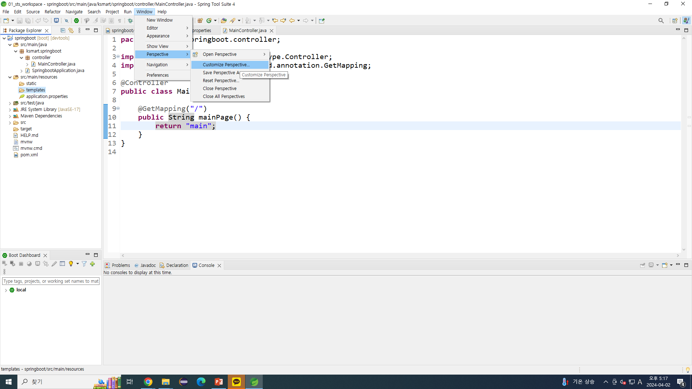The image size is (692, 389).
Task: Open pom.xml in Package Explorer
Action: [29, 155]
